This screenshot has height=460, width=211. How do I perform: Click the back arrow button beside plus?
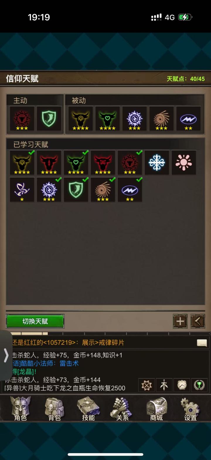[198, 321]
